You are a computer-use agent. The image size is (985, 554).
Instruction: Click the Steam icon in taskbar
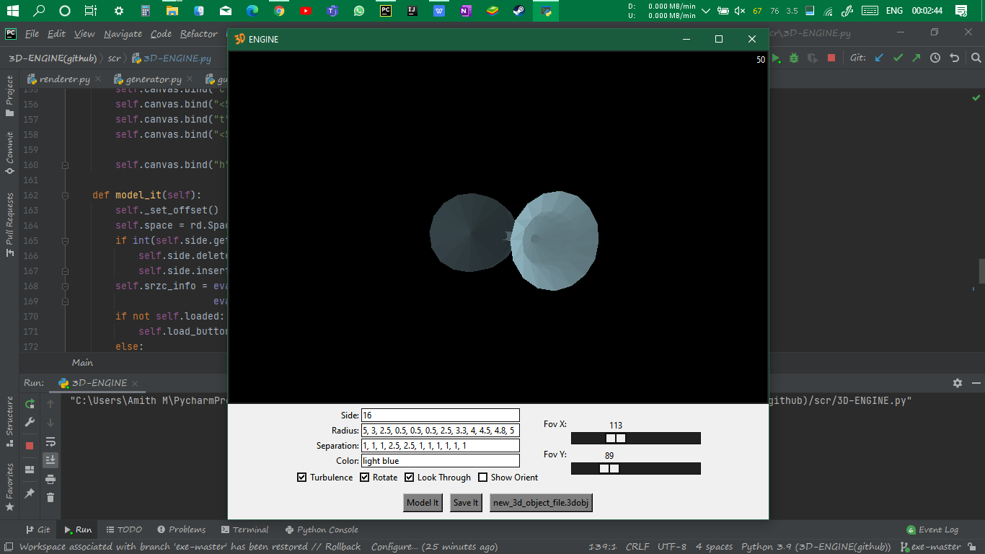coord(518,11)
